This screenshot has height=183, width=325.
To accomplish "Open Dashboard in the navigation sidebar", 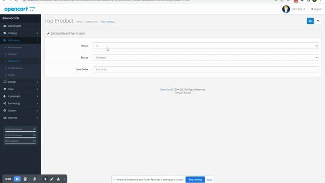I will [20, 26].
